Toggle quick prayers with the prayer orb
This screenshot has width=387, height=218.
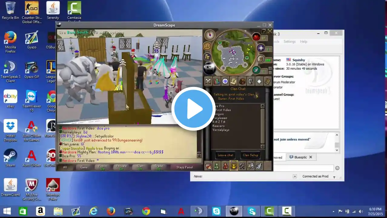click(261, 48)
